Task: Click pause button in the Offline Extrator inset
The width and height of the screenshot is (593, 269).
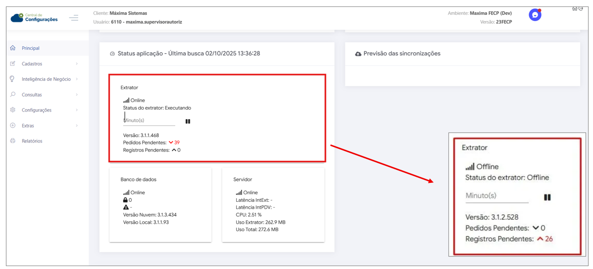Action: [x=547, y=197]
